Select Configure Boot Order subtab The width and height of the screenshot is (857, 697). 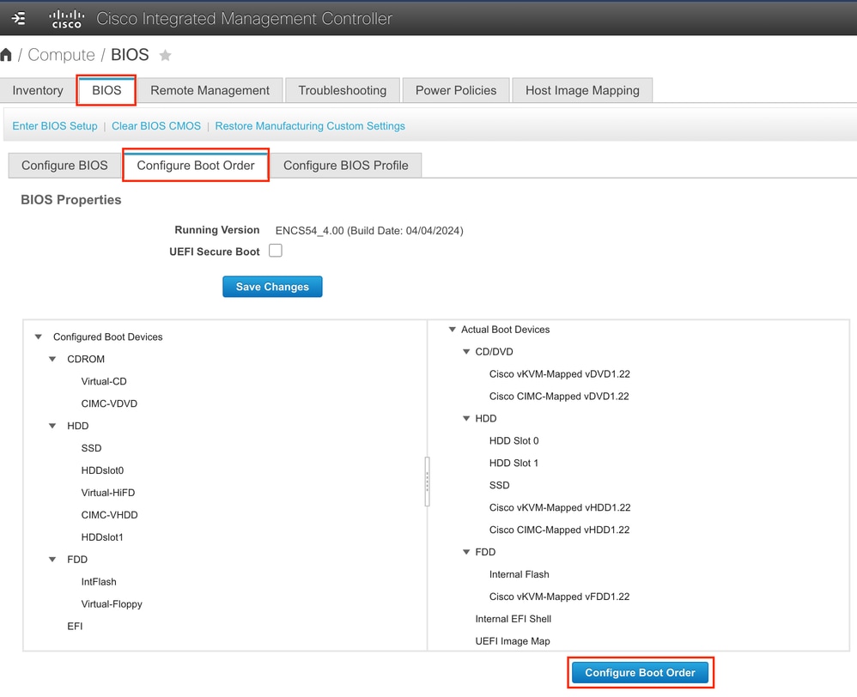pyautogui.click(x=196, y=166)
